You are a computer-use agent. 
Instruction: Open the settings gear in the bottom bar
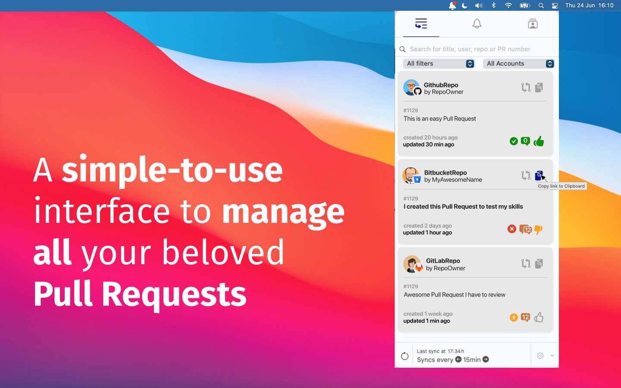pos(540,356)
